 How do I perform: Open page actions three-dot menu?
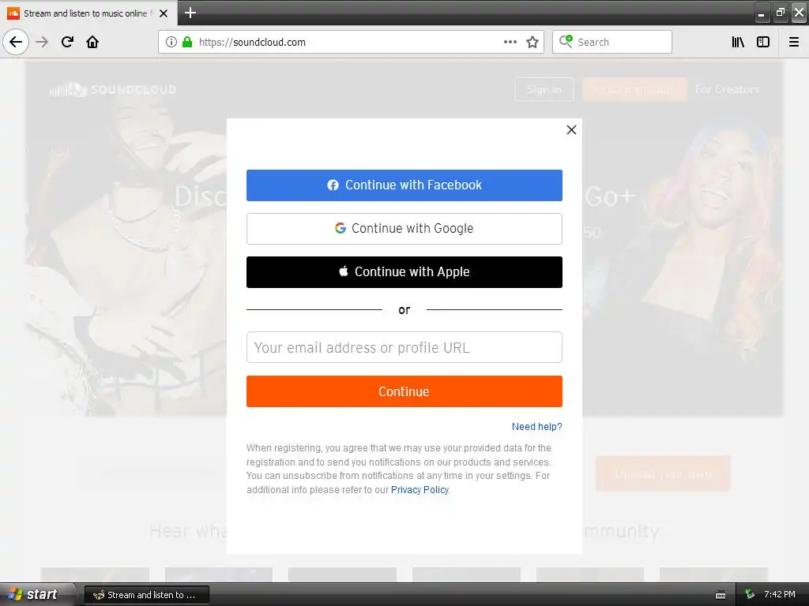(510, 42)
